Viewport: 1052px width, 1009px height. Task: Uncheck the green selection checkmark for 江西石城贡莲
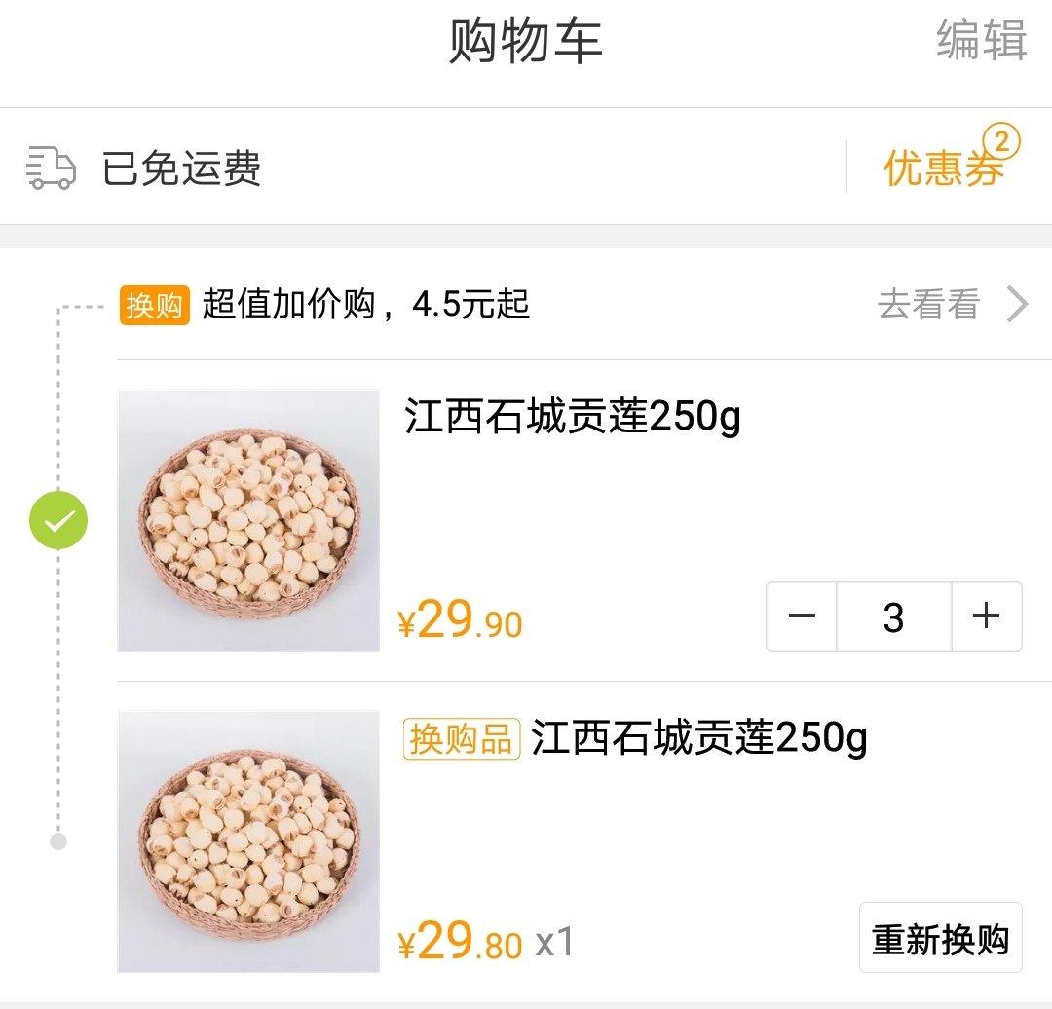[x=58, y=520]
